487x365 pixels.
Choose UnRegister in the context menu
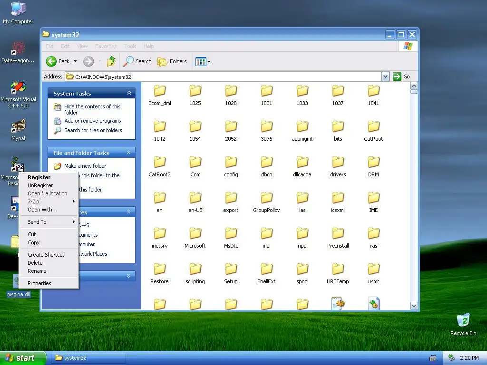click(x=49, y=185)
